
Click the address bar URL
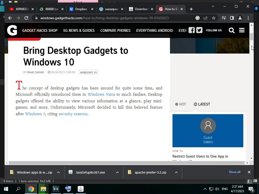coord(104,18)
